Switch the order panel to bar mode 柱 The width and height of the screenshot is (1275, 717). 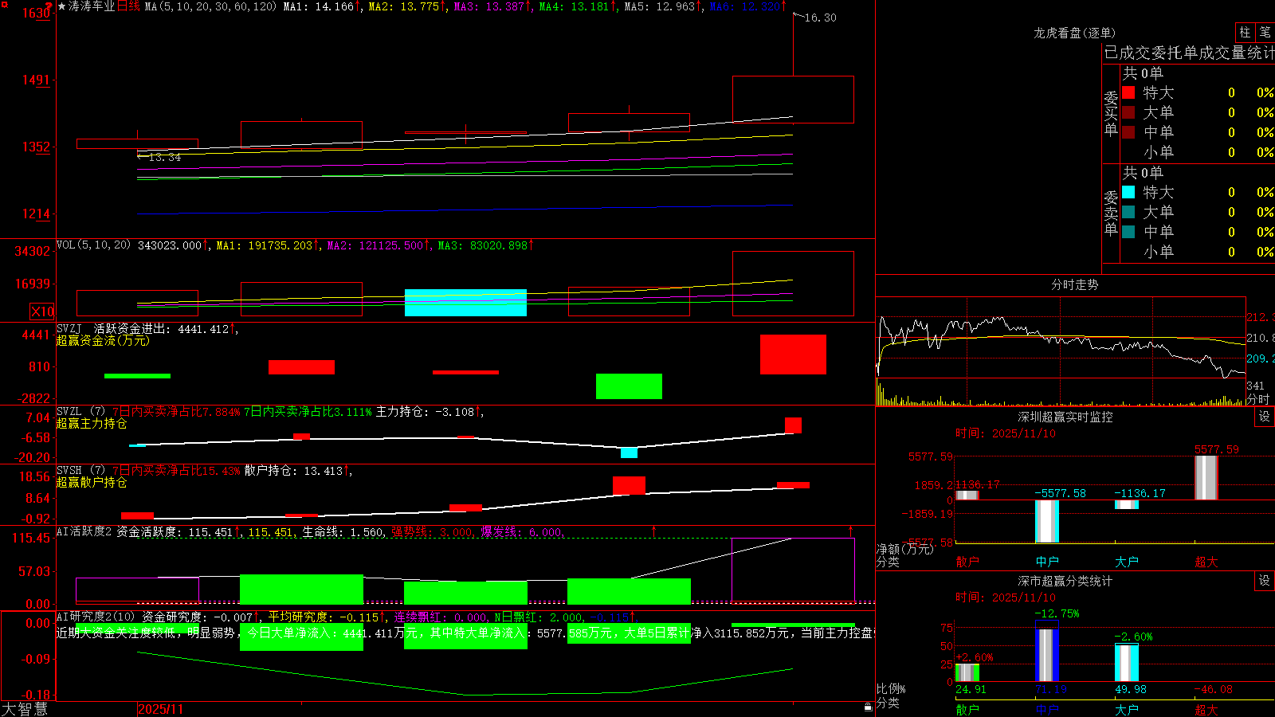point(1245,33)
